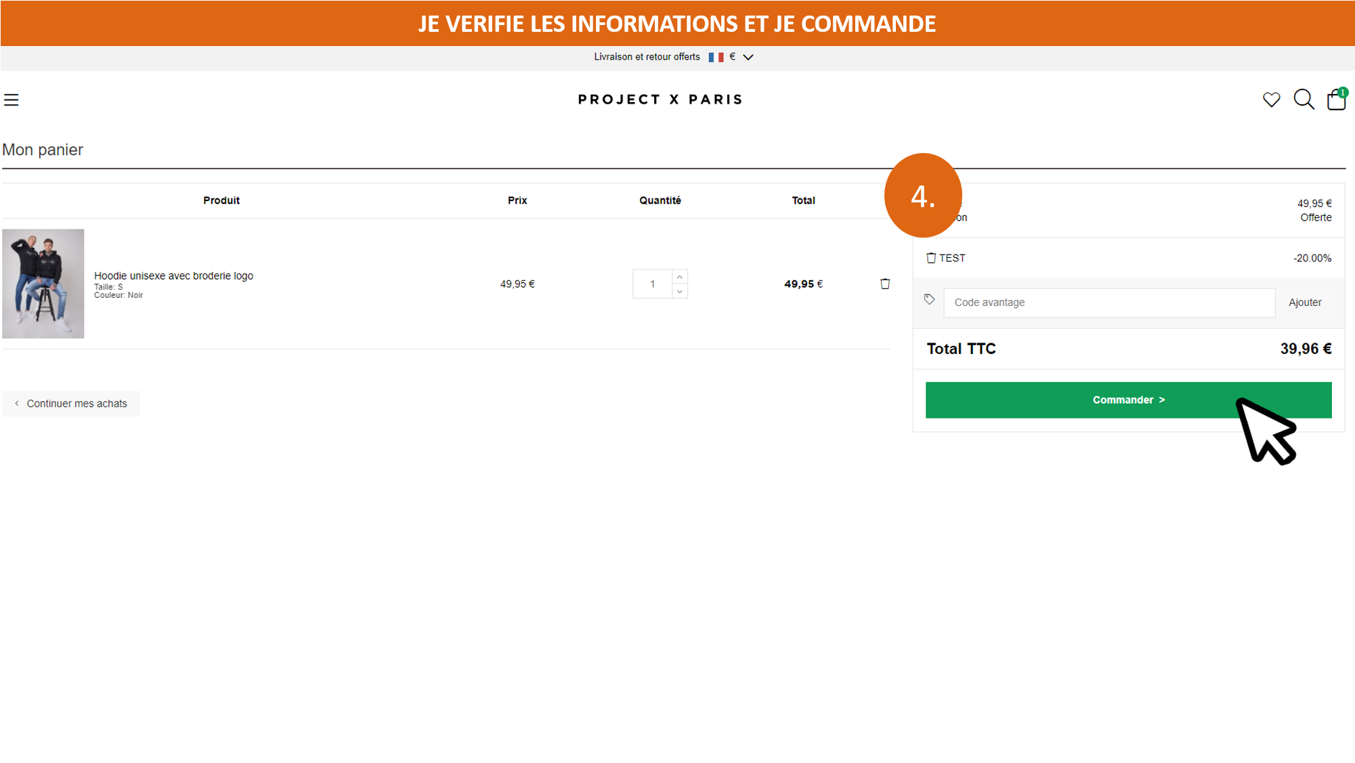Open the hoodie product thumbnail
Image resolution: width=1355 pixels, height=763 pixels.
43,284
